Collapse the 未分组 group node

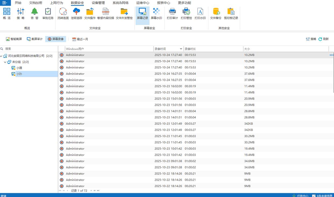point(5,62)
